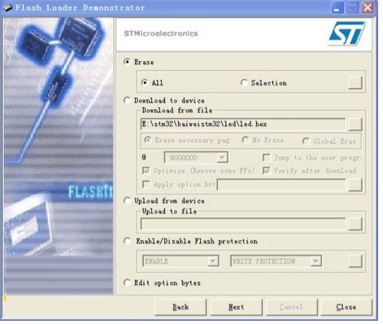Choose the Selection erase option
The width and height of the screenshot is (383, 324).
(x=244, y=82)
